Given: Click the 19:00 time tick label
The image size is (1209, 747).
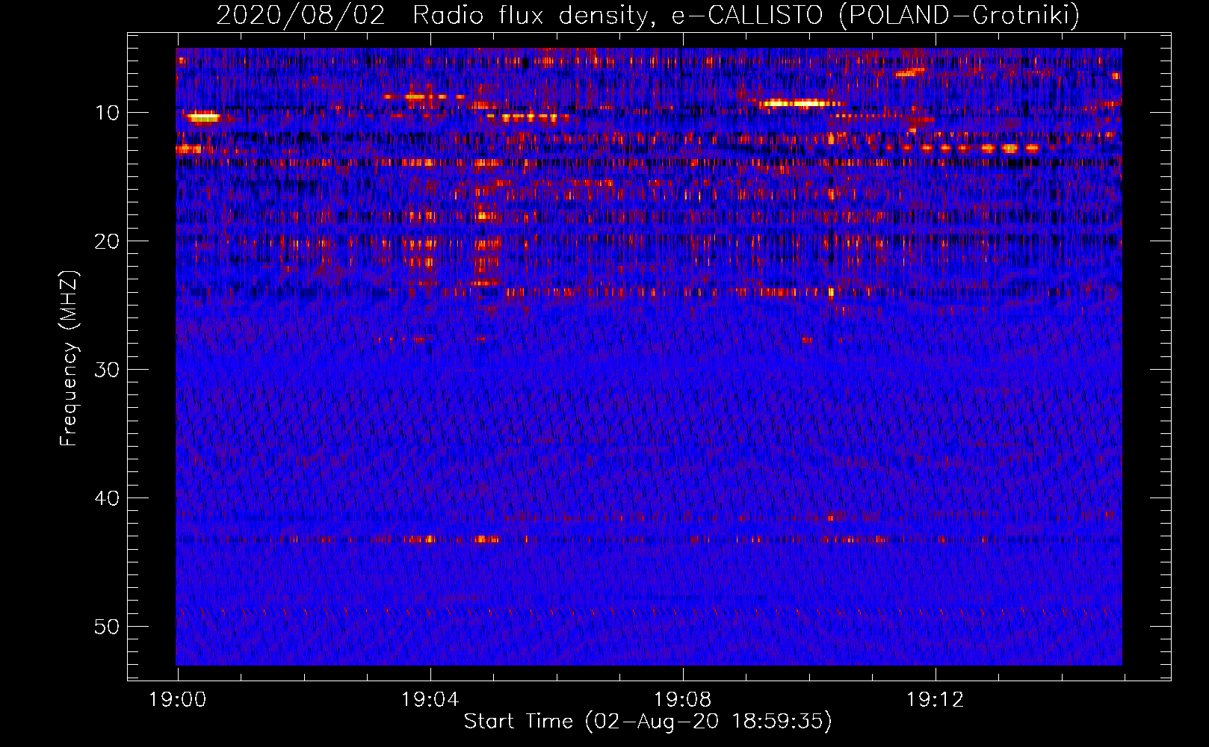Looking at the screenshot, I should coord(177,700).
